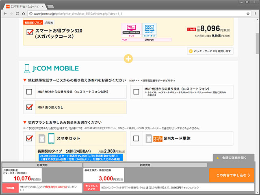Click the blue スタート割 promotion banner
Screen dimensions: 260x195
click(81, 157)
